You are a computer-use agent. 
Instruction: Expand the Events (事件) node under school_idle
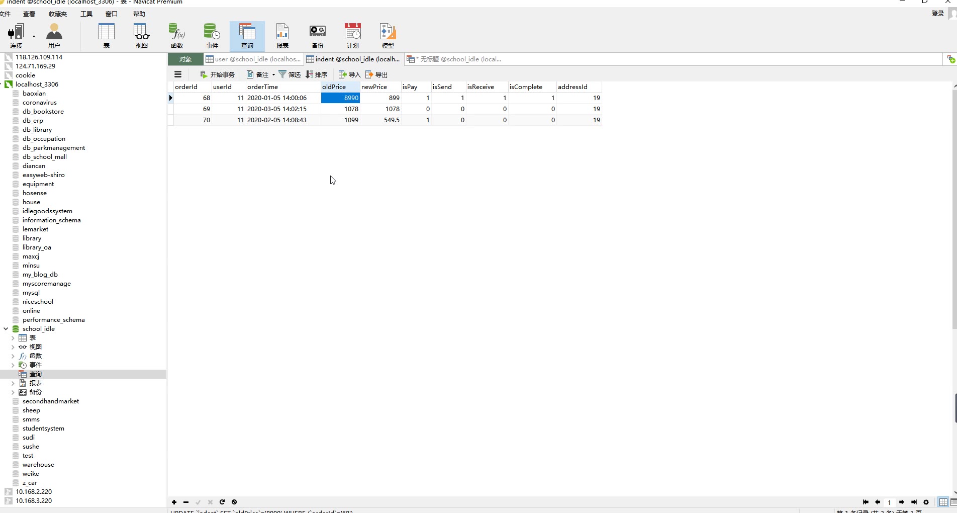point(13,365)
